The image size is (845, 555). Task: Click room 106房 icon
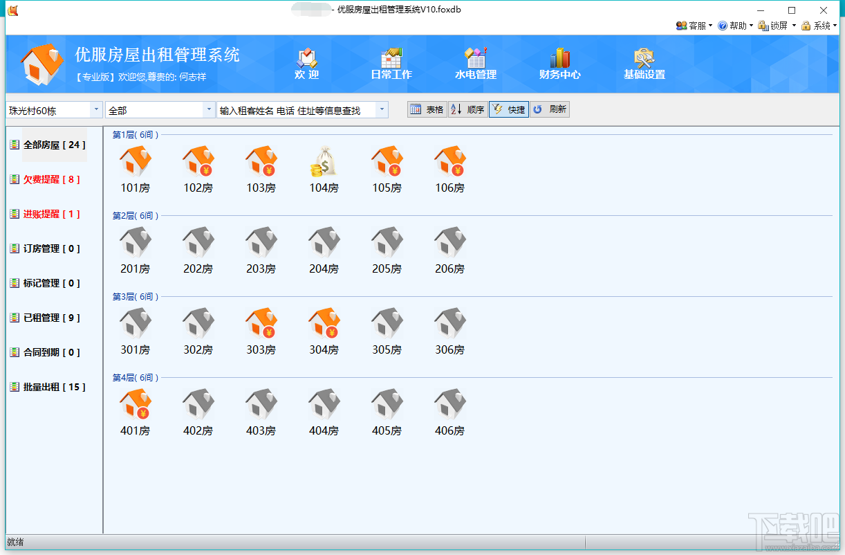(449, 161)
